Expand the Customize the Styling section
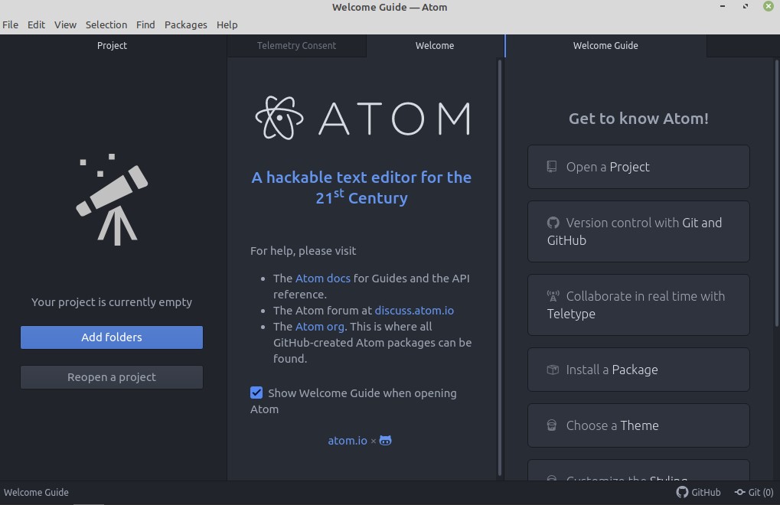780x505 pixels. pos(638,473)
